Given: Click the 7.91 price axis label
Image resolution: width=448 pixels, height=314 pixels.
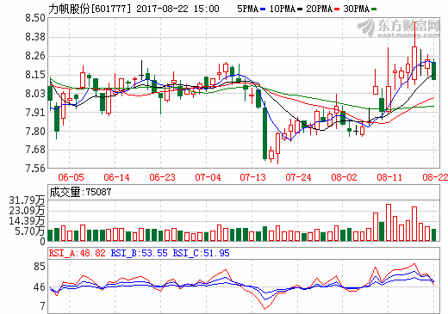Looking at the screenshot, I should tap(35, 113).
